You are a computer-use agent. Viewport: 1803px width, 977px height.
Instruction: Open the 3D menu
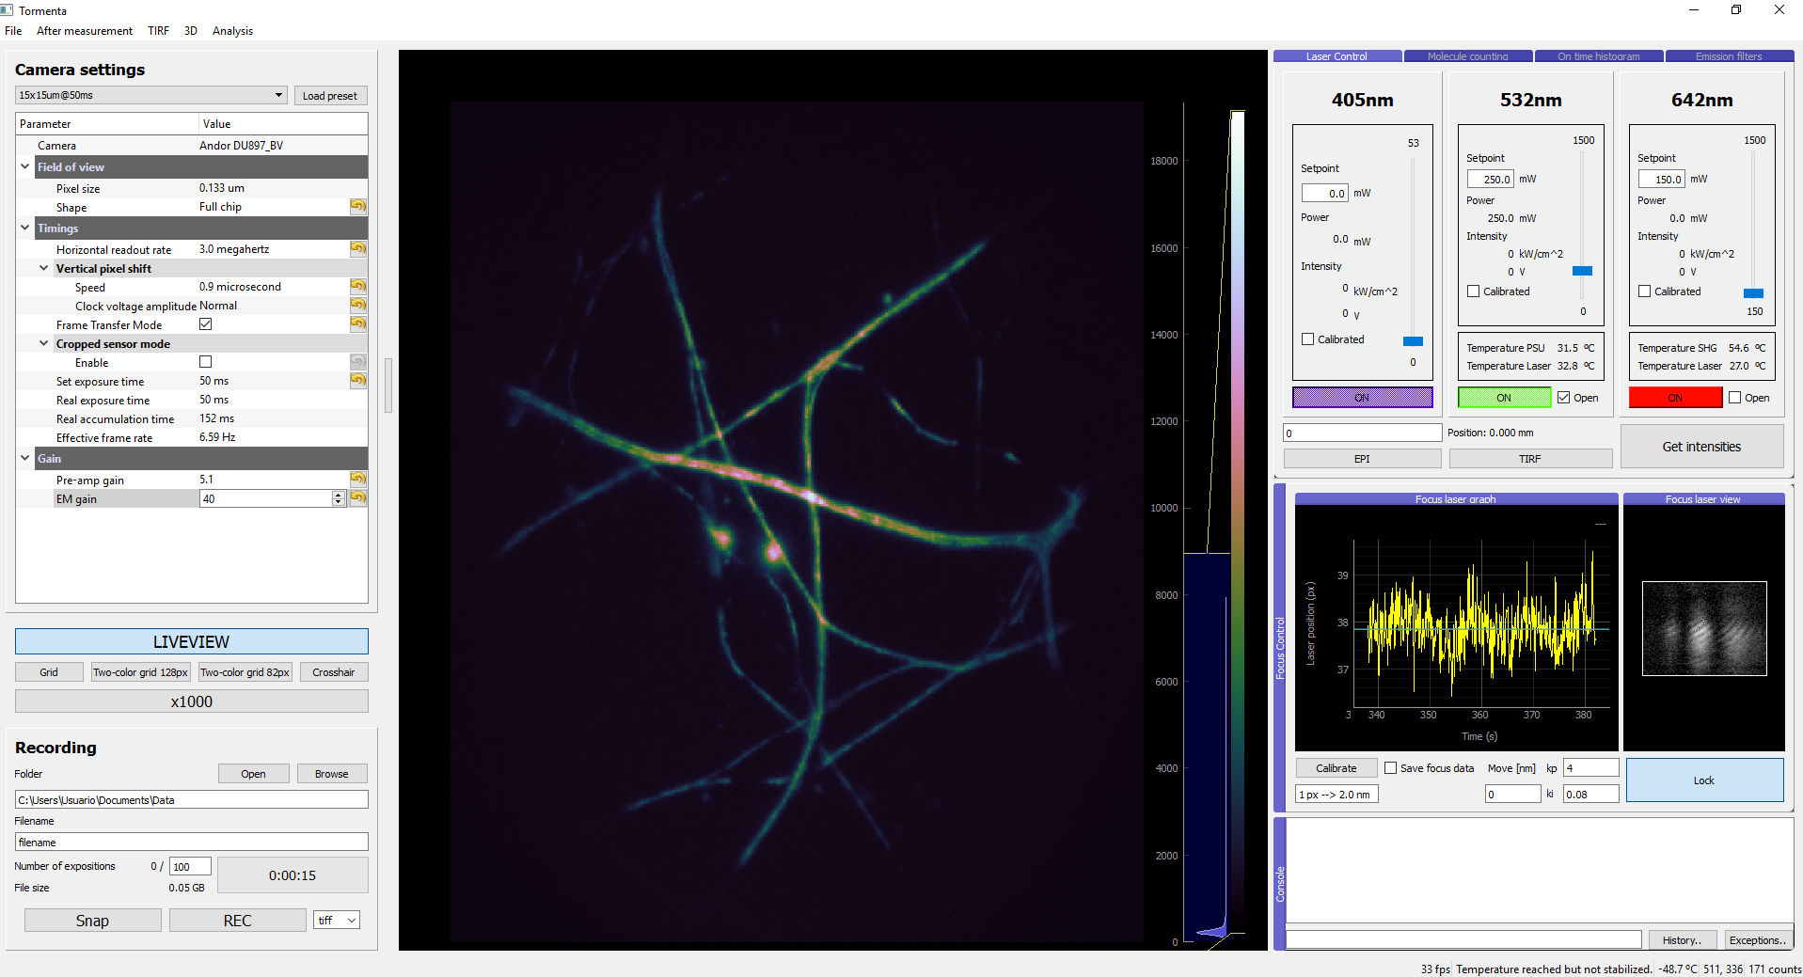click(191, 31)
